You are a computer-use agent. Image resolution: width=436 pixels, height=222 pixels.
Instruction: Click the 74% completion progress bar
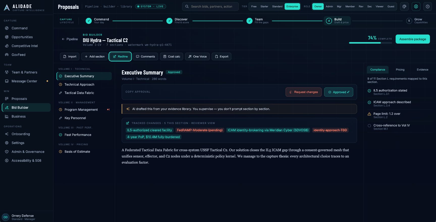point(370,43)
